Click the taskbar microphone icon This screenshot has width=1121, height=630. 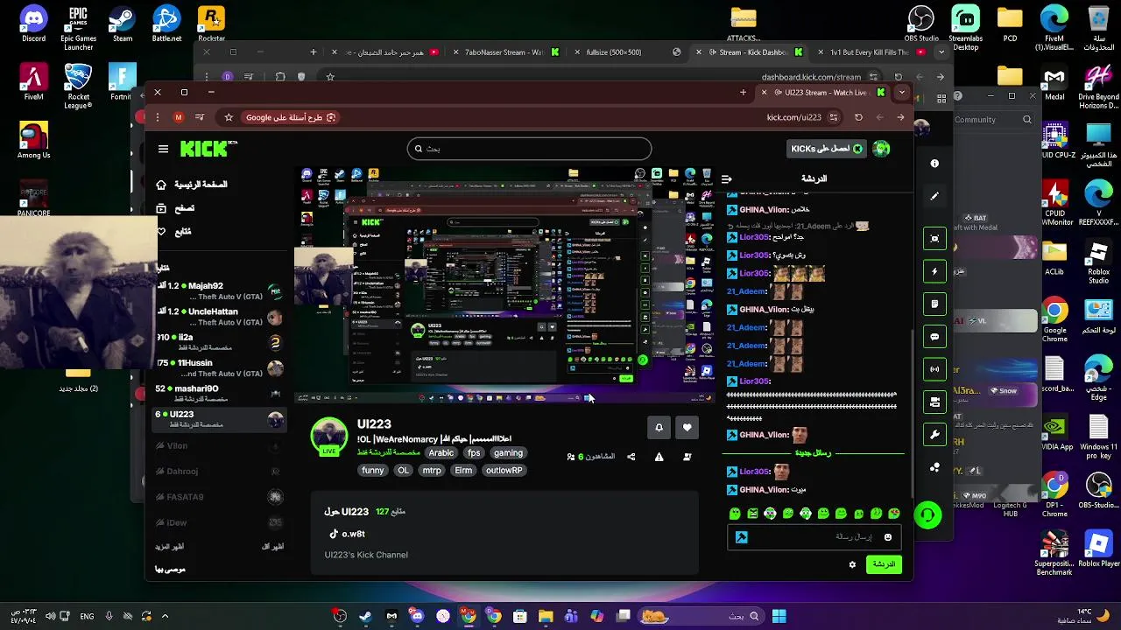pos(109,616)
